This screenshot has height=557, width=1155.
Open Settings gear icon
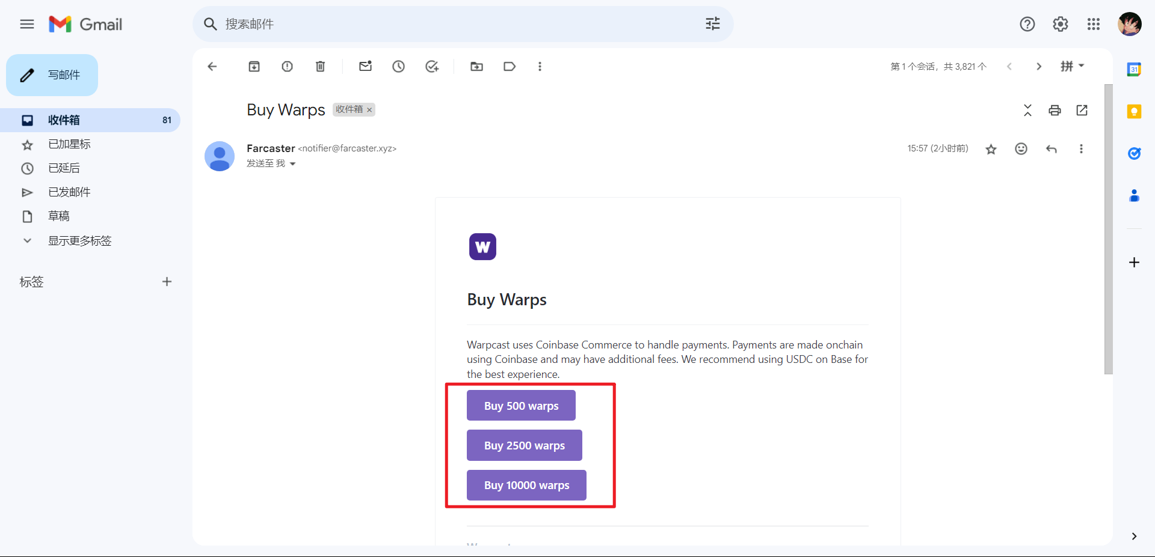pyautogui.click(x=1060, y=24)
